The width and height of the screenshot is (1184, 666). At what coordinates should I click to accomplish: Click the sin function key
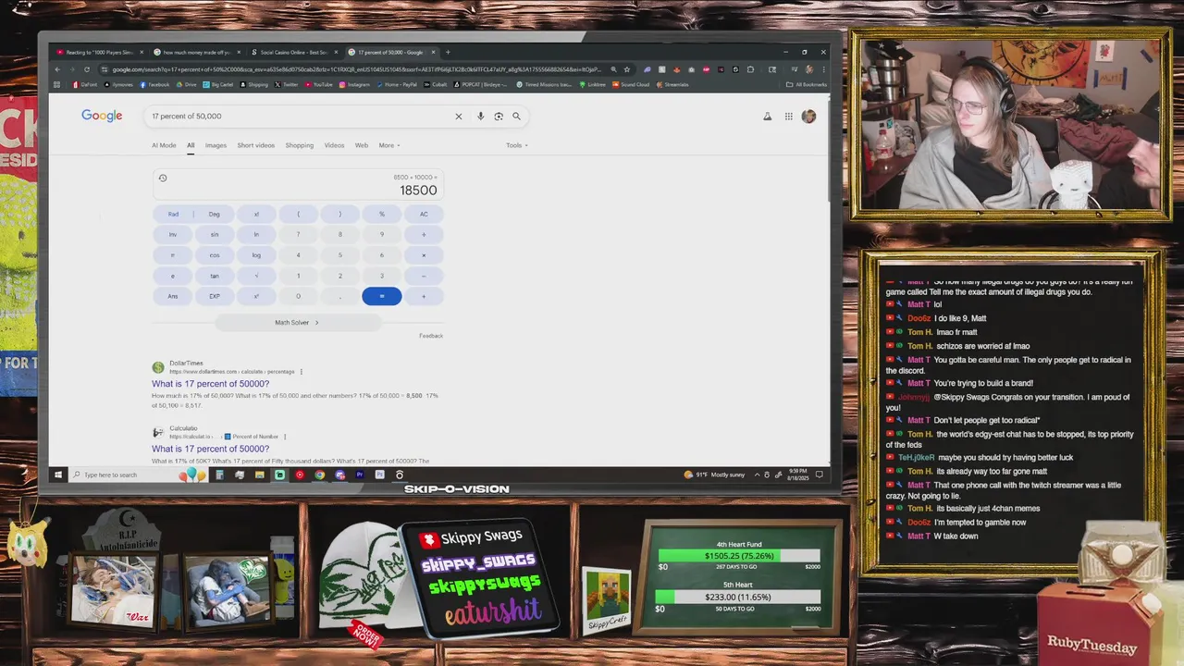coord(215,234)
